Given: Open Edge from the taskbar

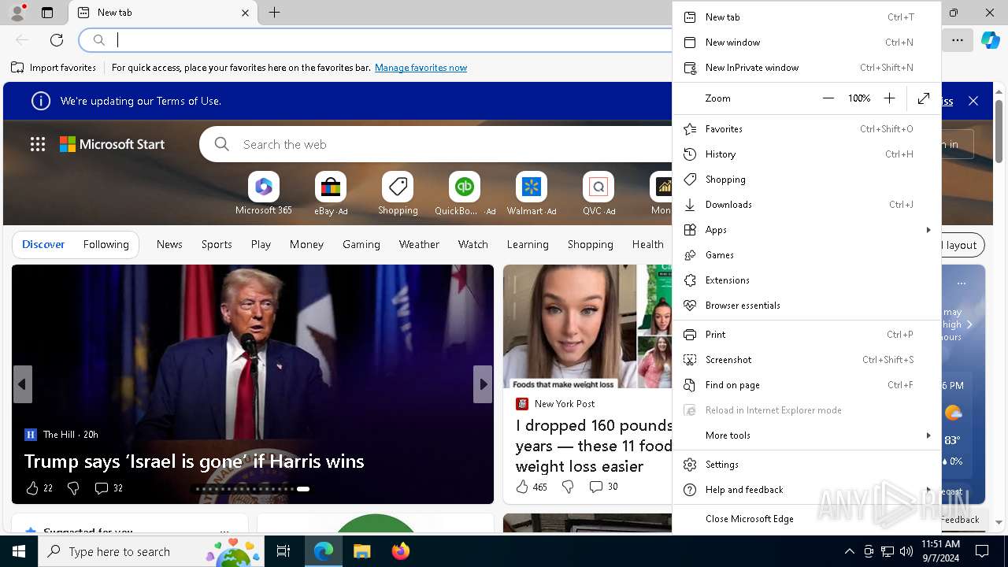Looking at the screenshot, I should (x=324, y=551).
